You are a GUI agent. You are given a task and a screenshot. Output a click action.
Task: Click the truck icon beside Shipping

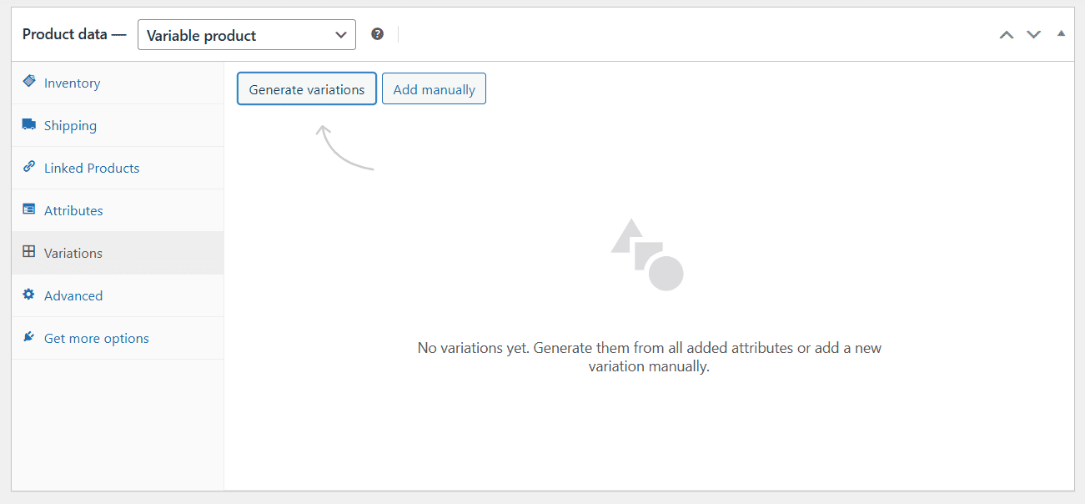point(29,124)
